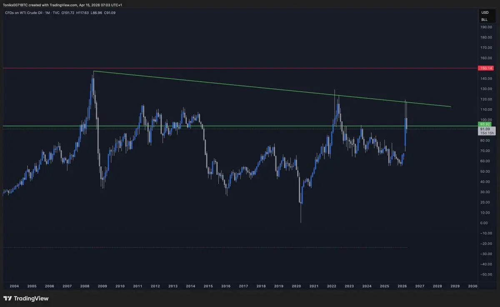500x307 pixels.
Task: Click the -50.00 price axis label
Action: point(486,275)
